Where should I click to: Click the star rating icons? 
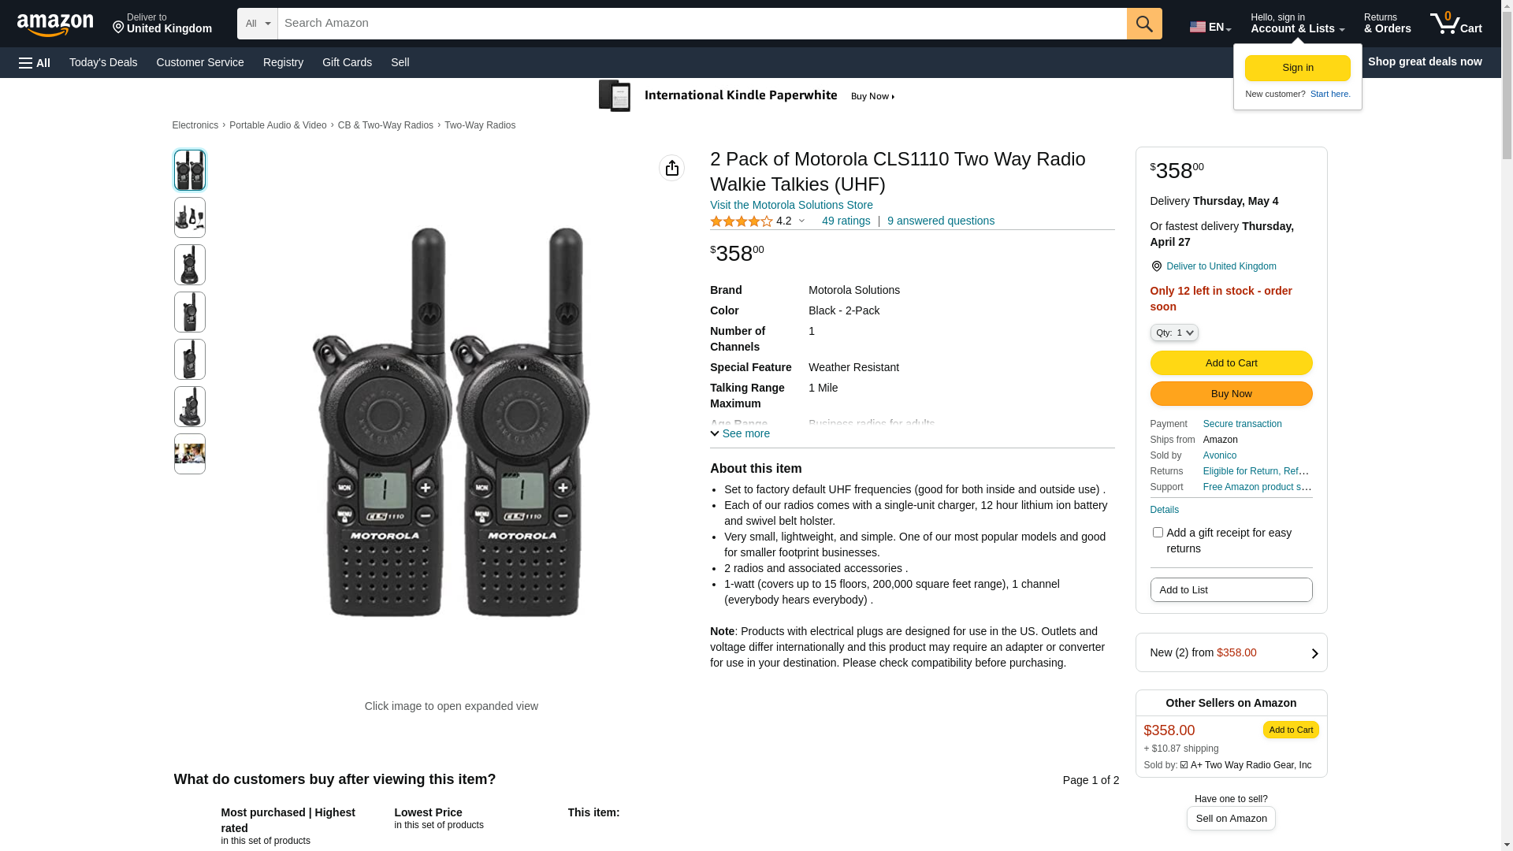(741, 221)
